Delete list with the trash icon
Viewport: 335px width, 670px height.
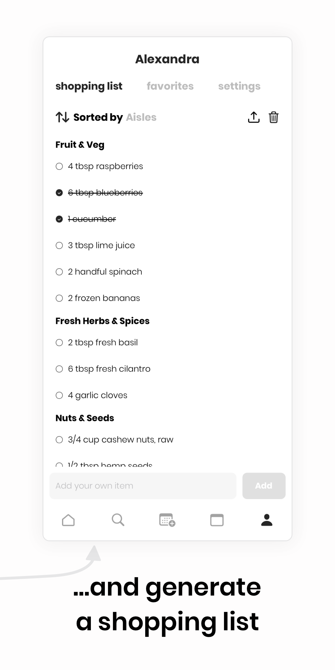tap(274, 117)
